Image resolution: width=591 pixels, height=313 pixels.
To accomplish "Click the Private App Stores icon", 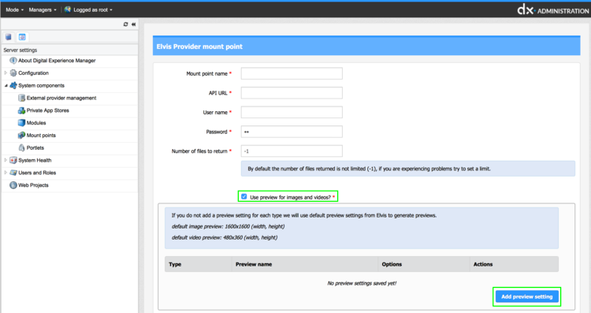I will pos(21,110).
